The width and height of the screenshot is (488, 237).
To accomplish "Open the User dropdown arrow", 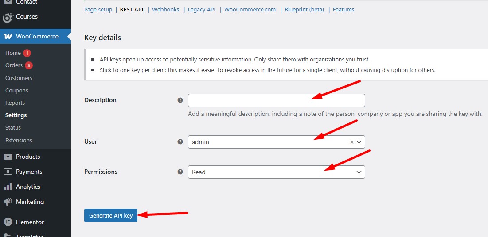I will (359, 142).
